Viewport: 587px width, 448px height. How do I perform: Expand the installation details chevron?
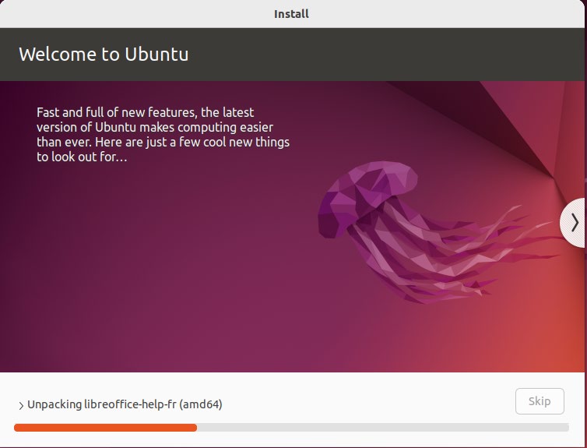coord(21,406)
